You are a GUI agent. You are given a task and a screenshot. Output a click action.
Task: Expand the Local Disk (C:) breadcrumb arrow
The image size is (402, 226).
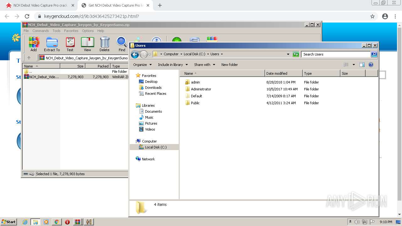point(208,54)
